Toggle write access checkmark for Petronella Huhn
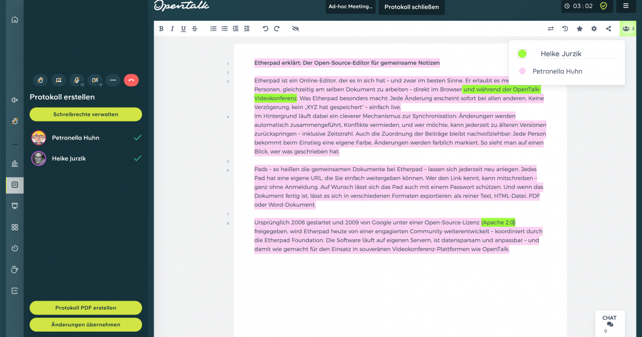 (x=138, y=137)
